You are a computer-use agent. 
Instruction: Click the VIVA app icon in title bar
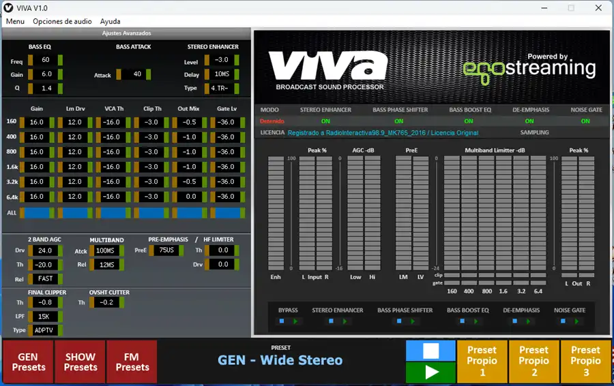(x=8, y=7)
